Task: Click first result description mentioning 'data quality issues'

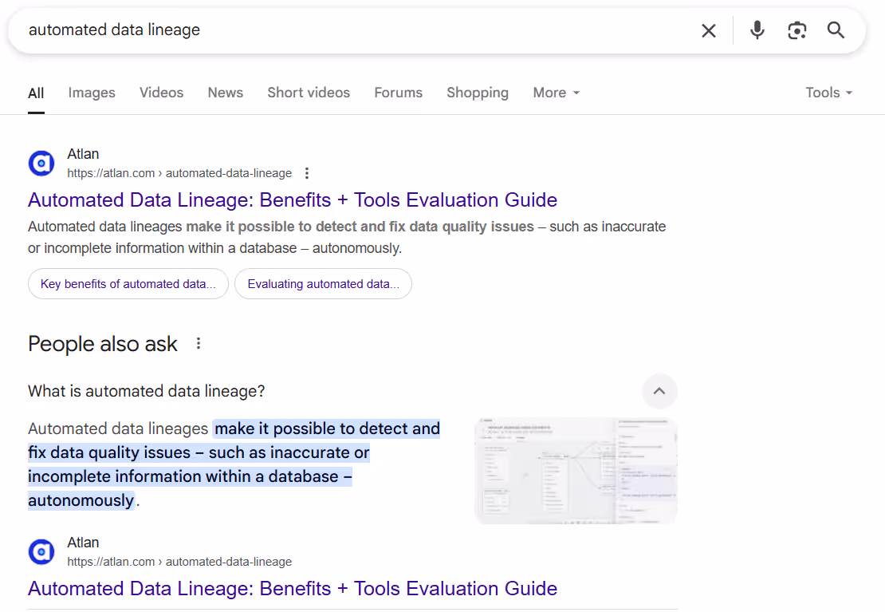Action: click(x=347, y=237)
